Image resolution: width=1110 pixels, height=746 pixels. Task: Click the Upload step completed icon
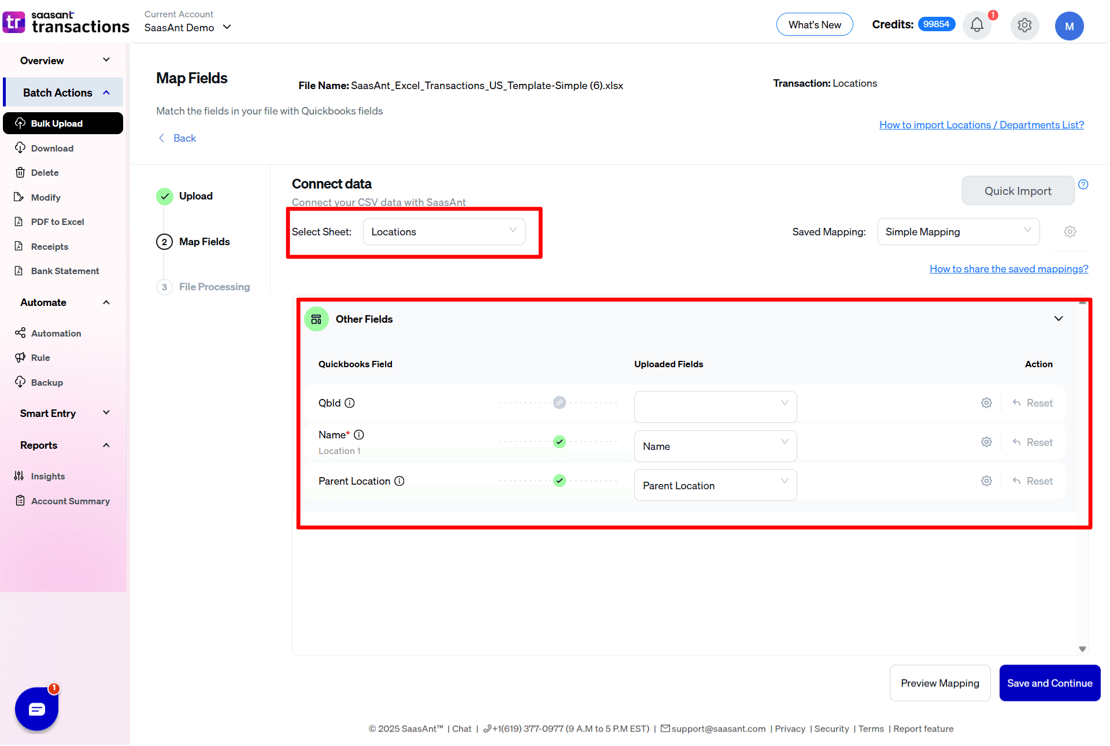tap(165, 197)
